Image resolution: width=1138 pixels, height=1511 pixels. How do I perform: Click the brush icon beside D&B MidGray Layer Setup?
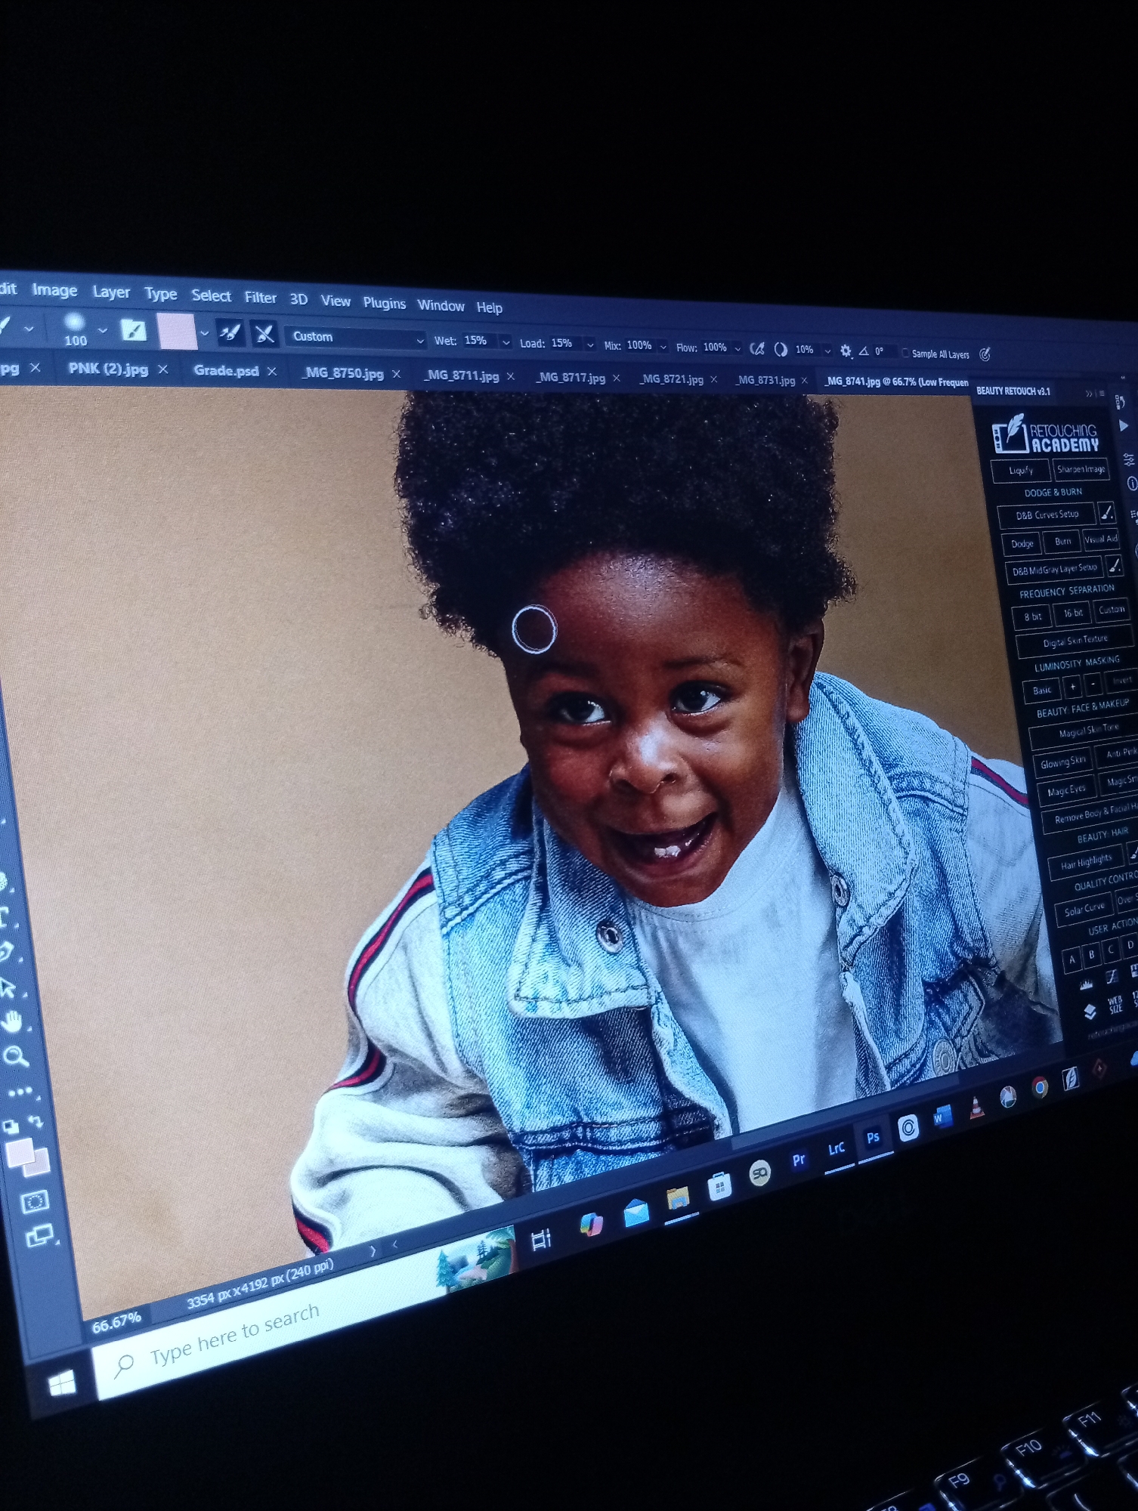coord(1115,565)
